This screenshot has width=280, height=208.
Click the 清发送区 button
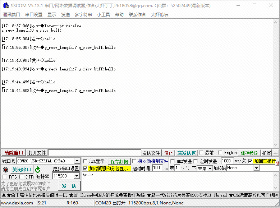tap(187, 153)
